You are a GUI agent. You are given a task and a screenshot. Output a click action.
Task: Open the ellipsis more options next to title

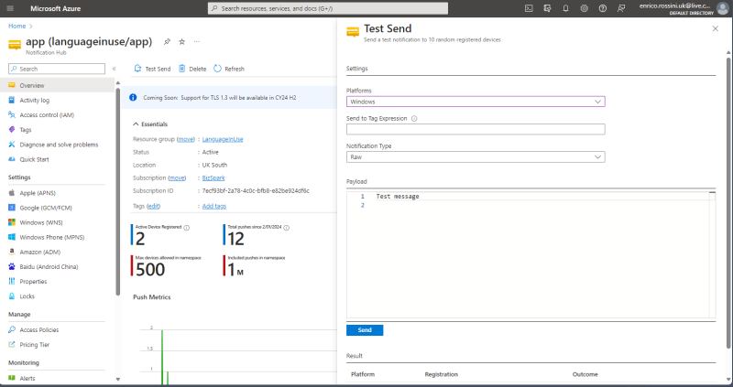coord(197,41)
